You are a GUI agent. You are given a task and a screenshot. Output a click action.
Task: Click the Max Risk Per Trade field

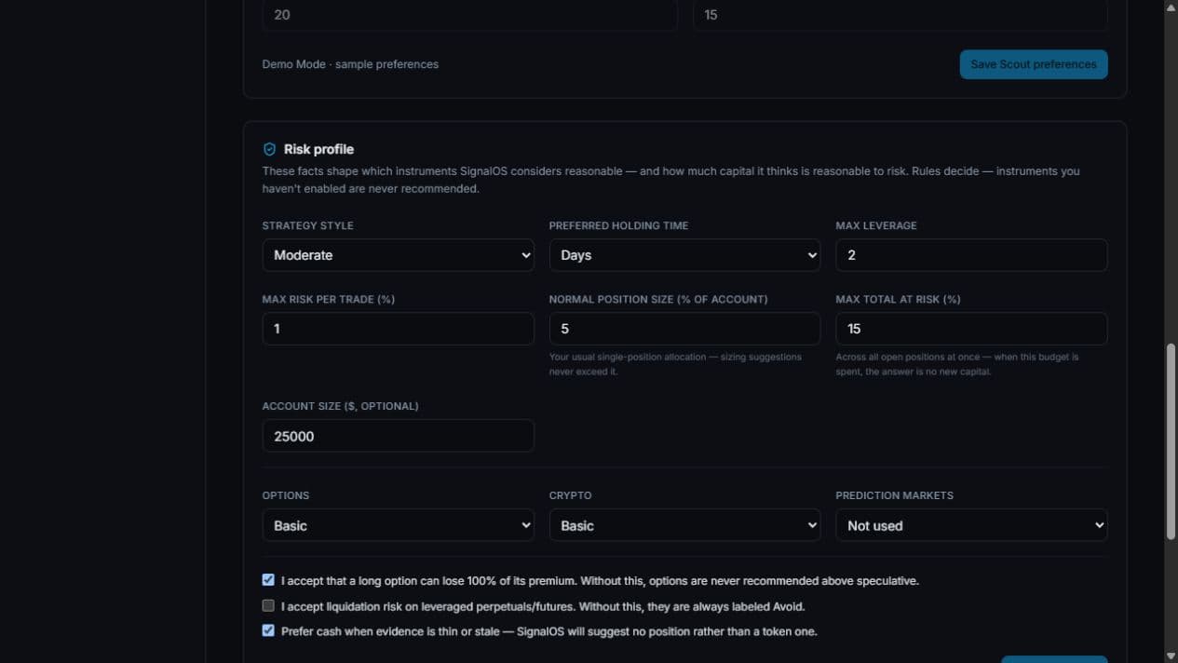coord(398,329)
